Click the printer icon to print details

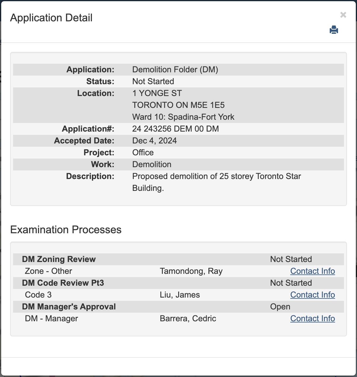point(334,30)
